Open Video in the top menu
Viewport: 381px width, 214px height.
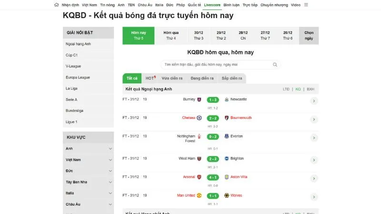(x=296, y=5)
